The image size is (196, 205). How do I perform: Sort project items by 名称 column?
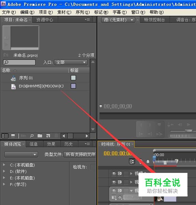point(6,70)
